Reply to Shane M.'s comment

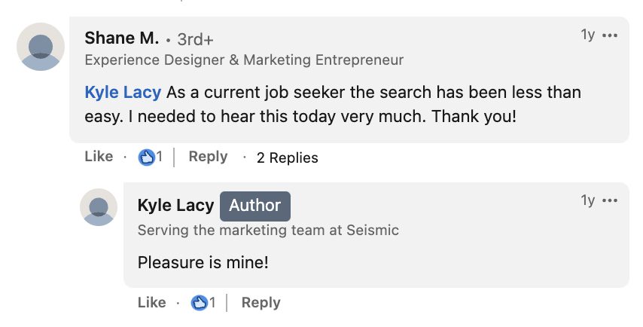click(x=208, y=157)
